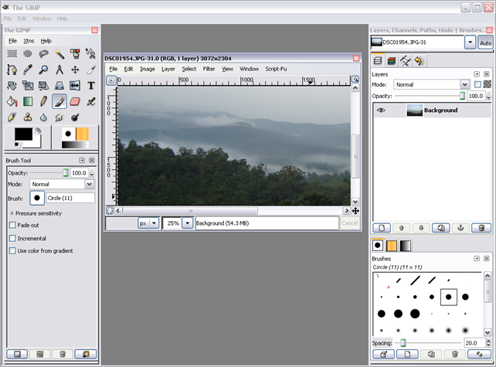Select the Pencil tool
The width and height of the screenshot is (496, 367).
[x=43, y=101]
